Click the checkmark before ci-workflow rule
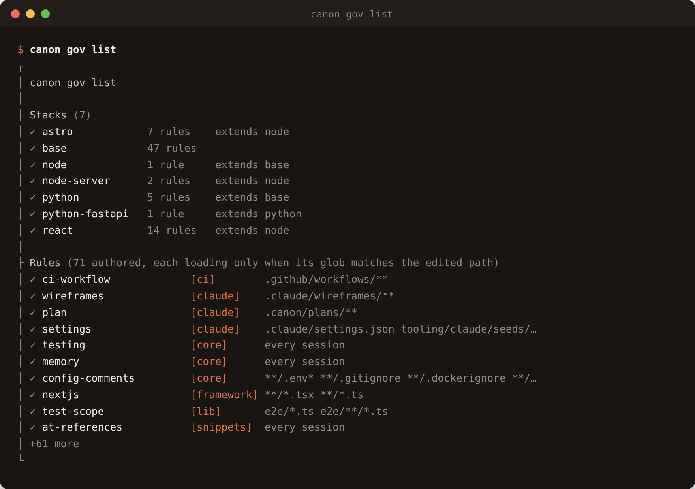 (33, 280)
